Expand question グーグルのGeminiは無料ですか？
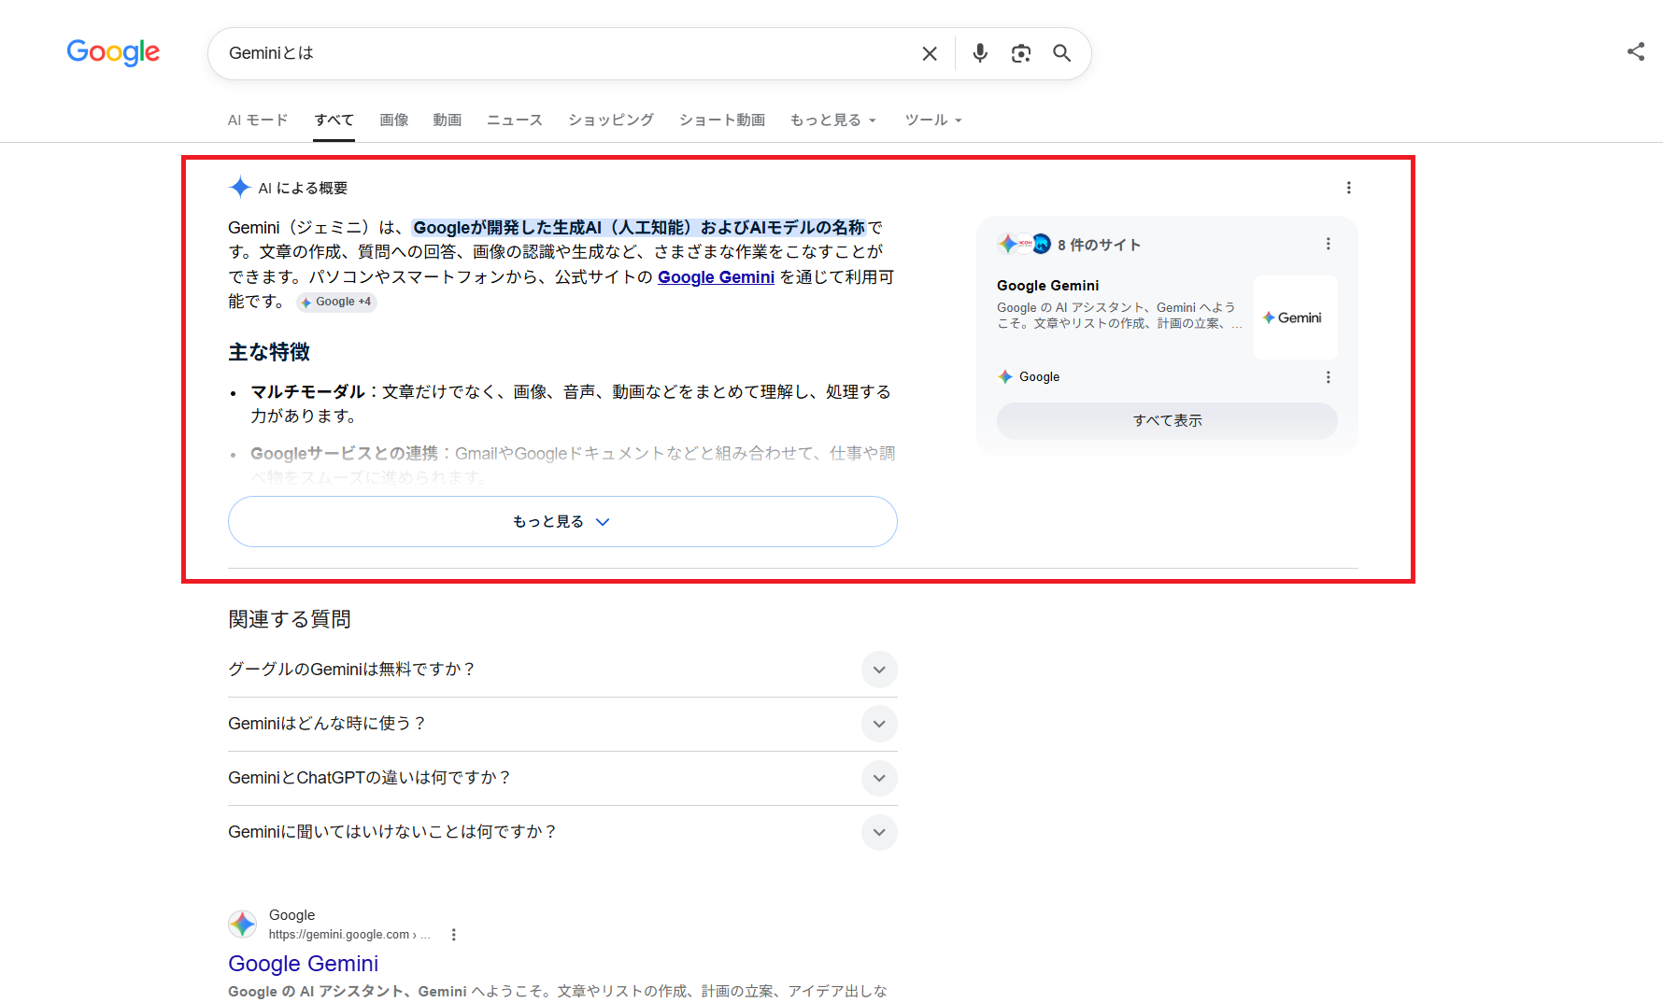Screen dimensions: 1663x1002 click(x=562, y=670)
